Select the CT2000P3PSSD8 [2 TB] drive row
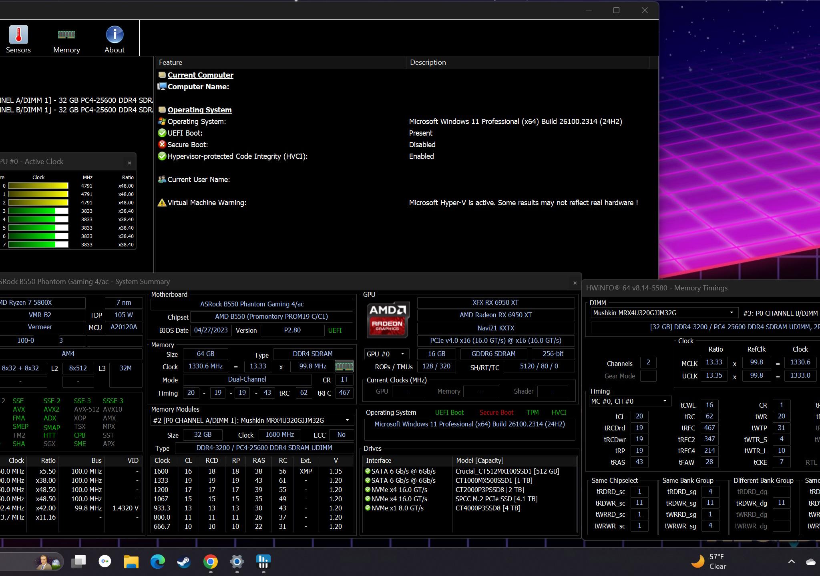The image size is (820, 576). [470, 489]
